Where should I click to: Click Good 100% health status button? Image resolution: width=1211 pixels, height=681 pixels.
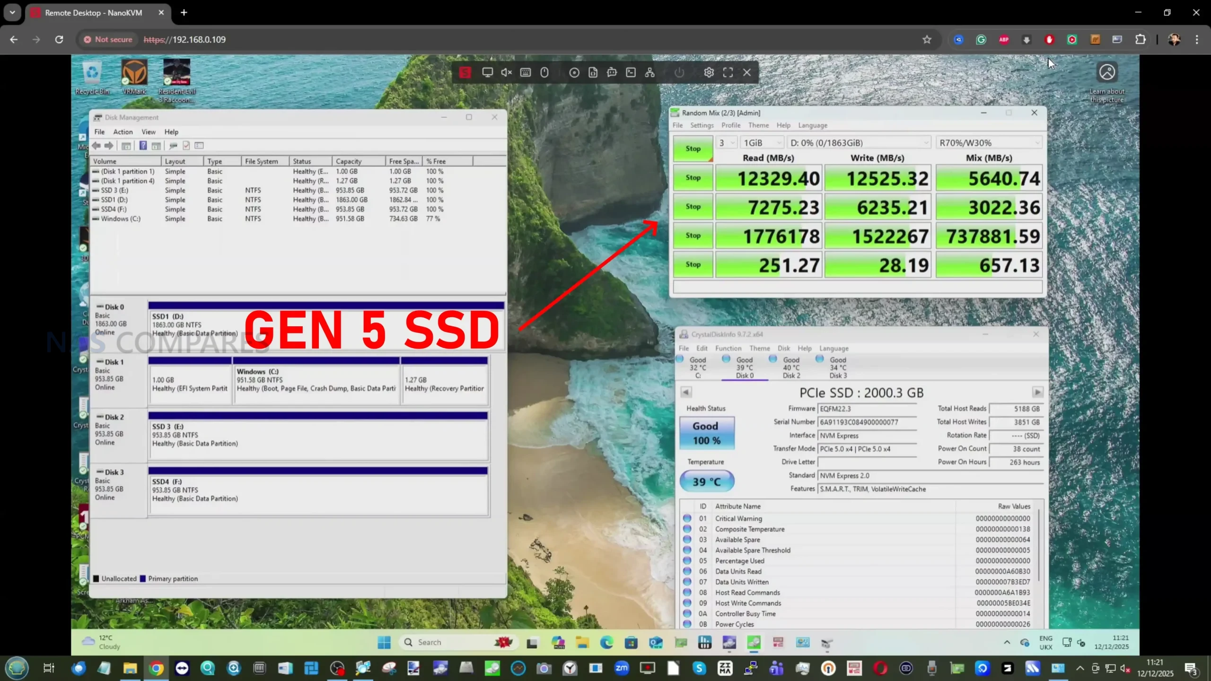coord(707,433)
